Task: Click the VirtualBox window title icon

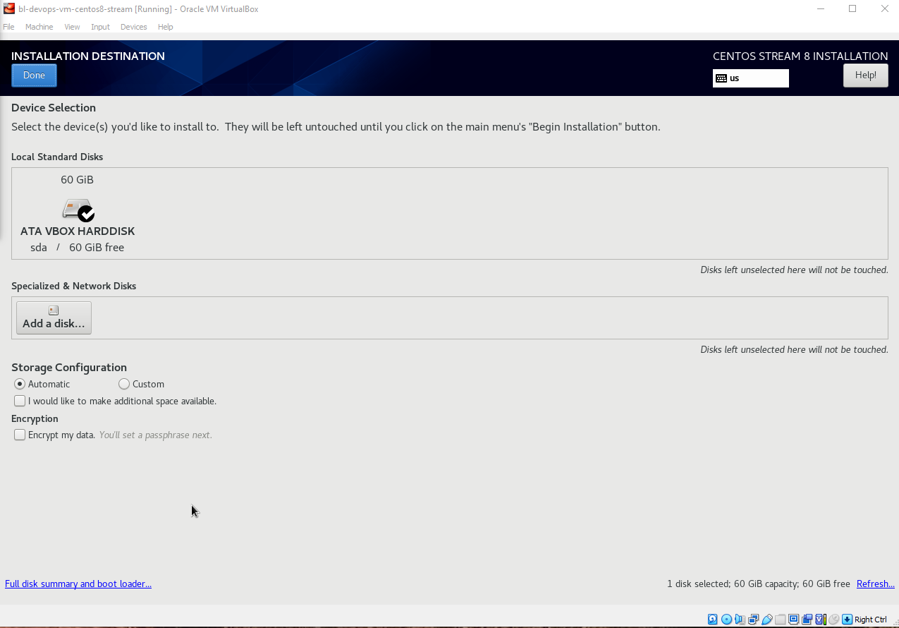Action: 9,8
